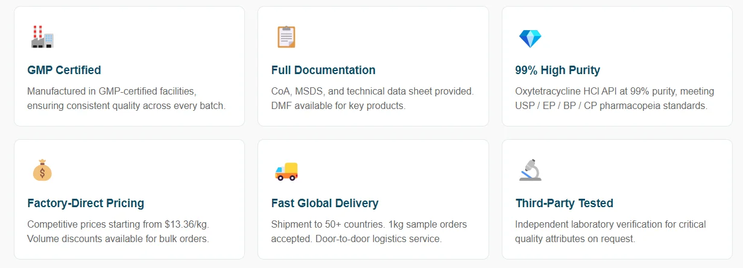The width and height of the screenshot is (743, 268).
Task: Click the GMP-certified facilities description text
Action: 126,99
